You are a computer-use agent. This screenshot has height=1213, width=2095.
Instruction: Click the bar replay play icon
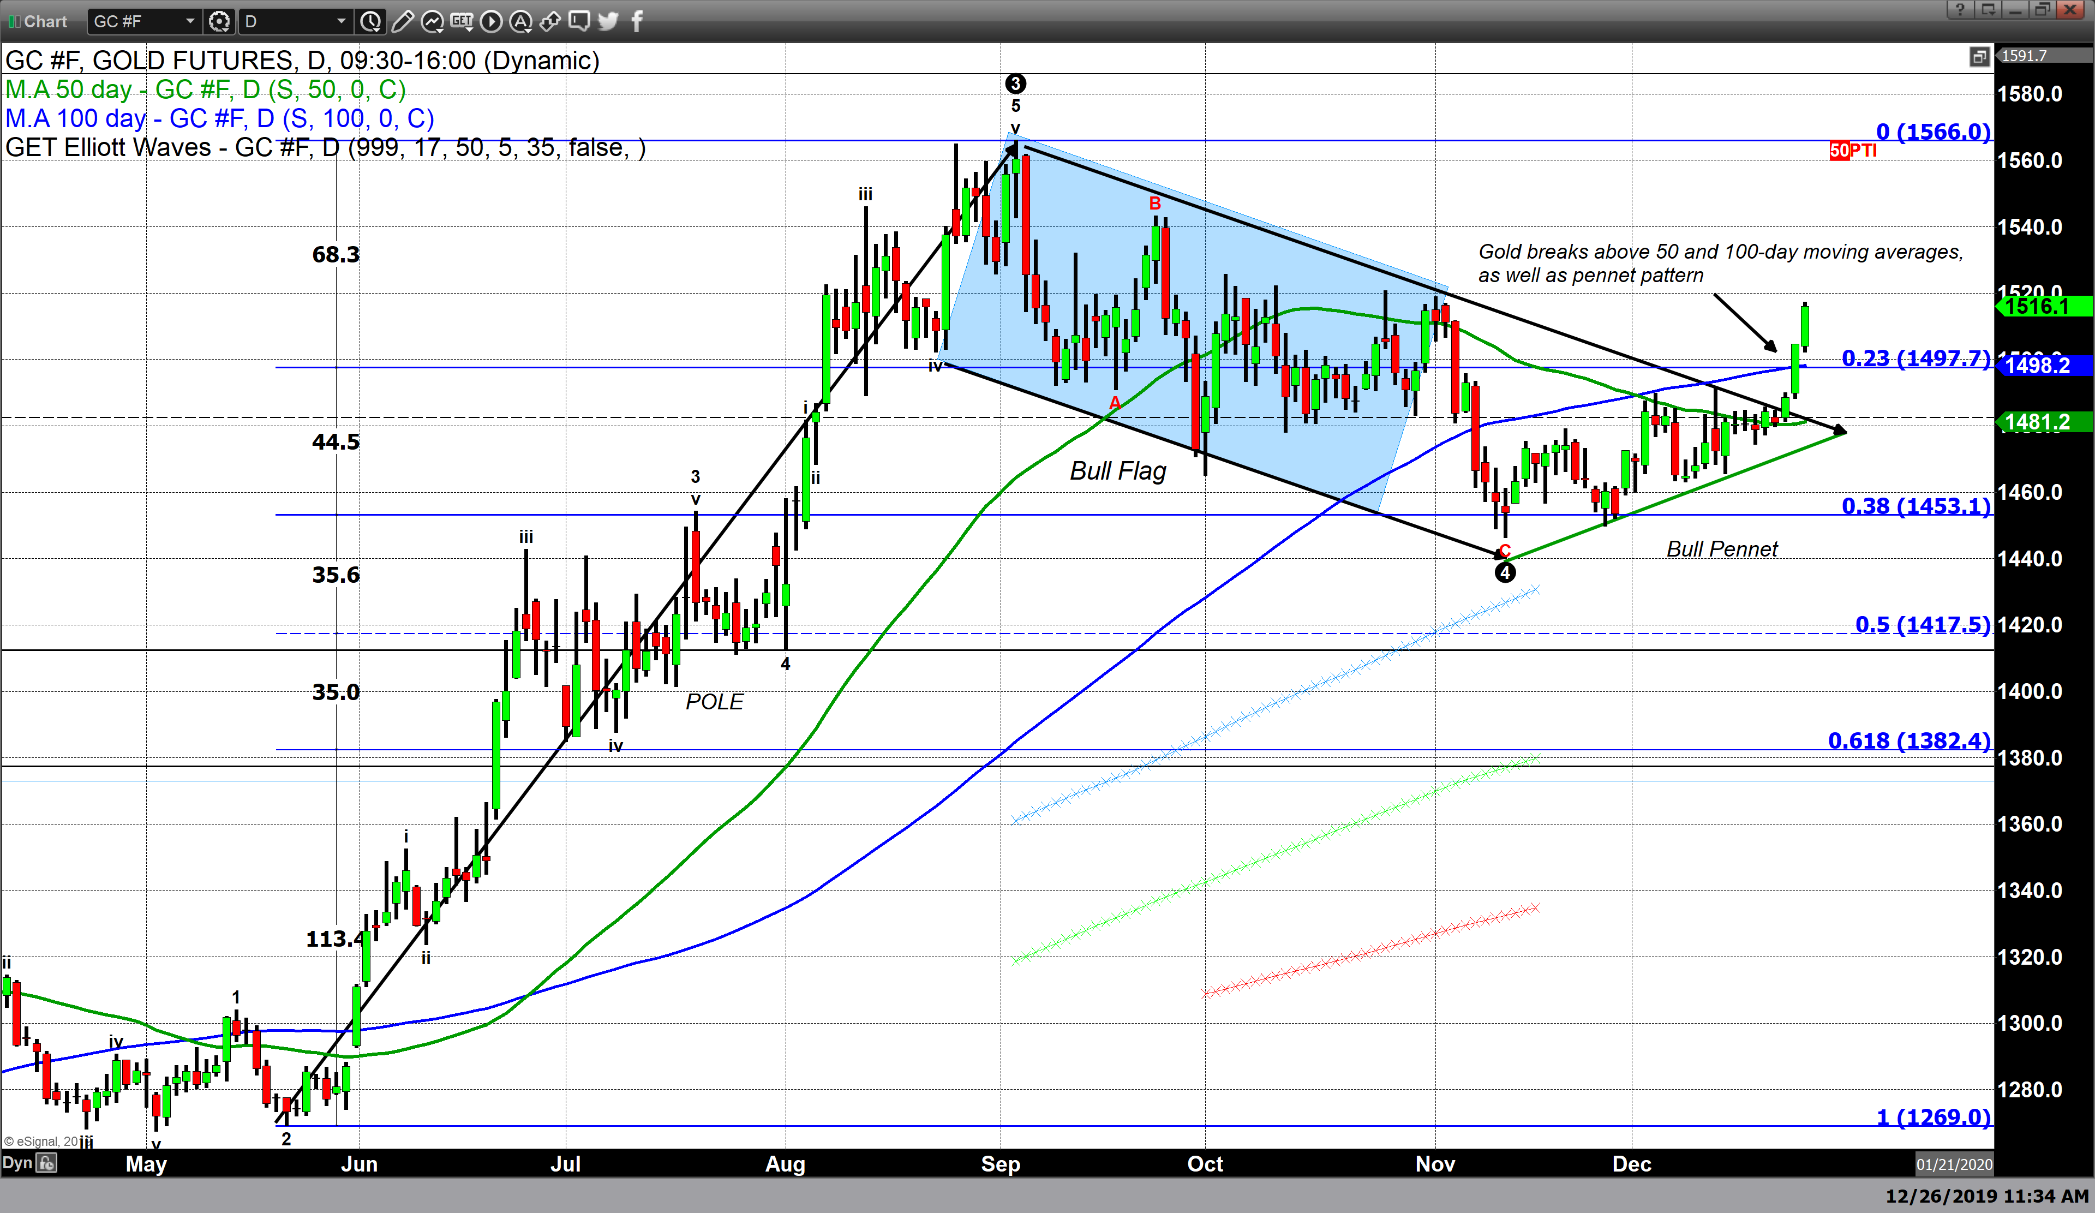tap(492, 22)
